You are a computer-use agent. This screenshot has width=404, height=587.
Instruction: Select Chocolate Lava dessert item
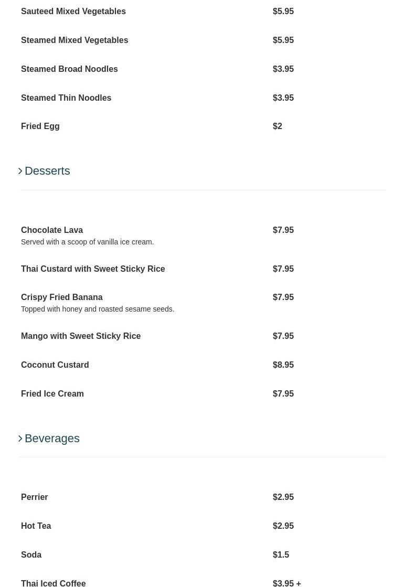click(x=52, y=230)
